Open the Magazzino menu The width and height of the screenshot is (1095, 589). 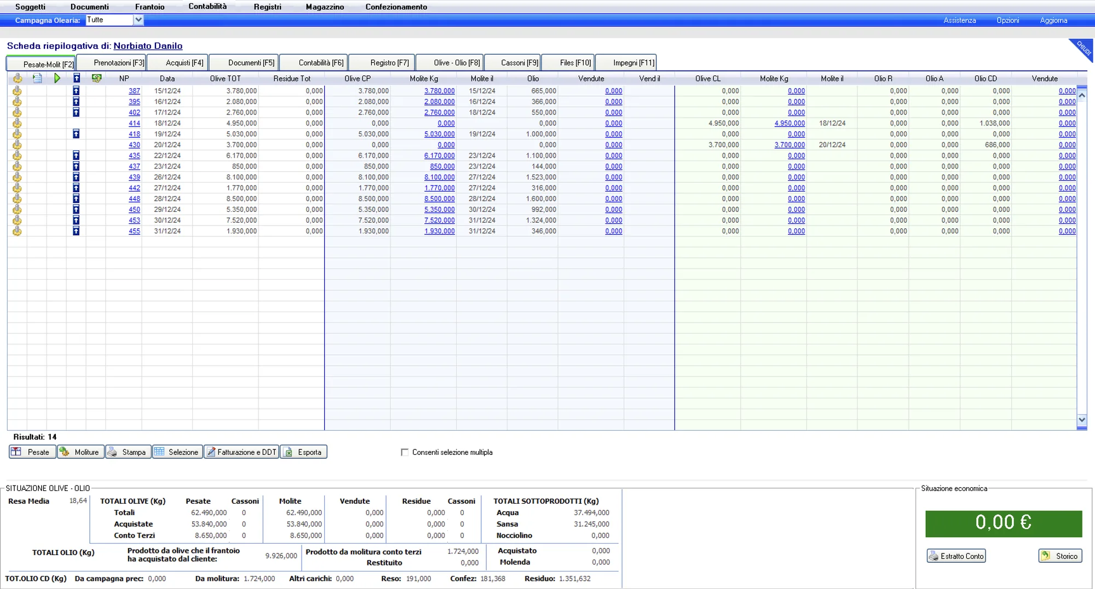(x=325, y=7)
